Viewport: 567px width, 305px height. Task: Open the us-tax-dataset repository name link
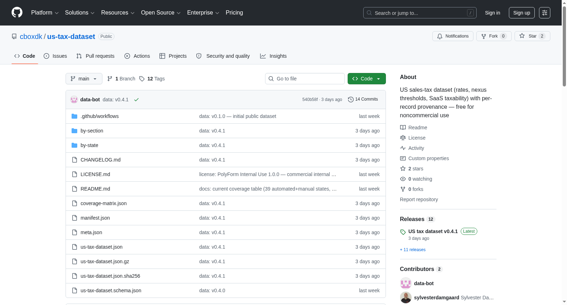(71, 36)
